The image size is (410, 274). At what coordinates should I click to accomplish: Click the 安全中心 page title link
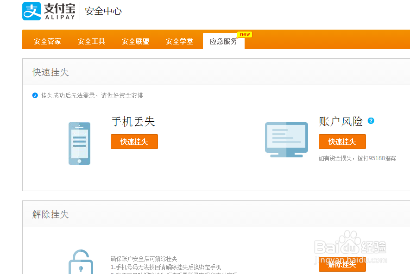(x=103, y=12)
